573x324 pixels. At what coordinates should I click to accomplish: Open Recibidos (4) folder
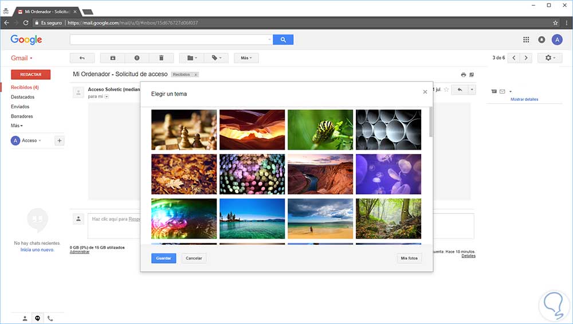tap(25, 87)
